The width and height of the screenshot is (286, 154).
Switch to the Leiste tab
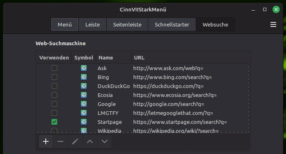92,24
